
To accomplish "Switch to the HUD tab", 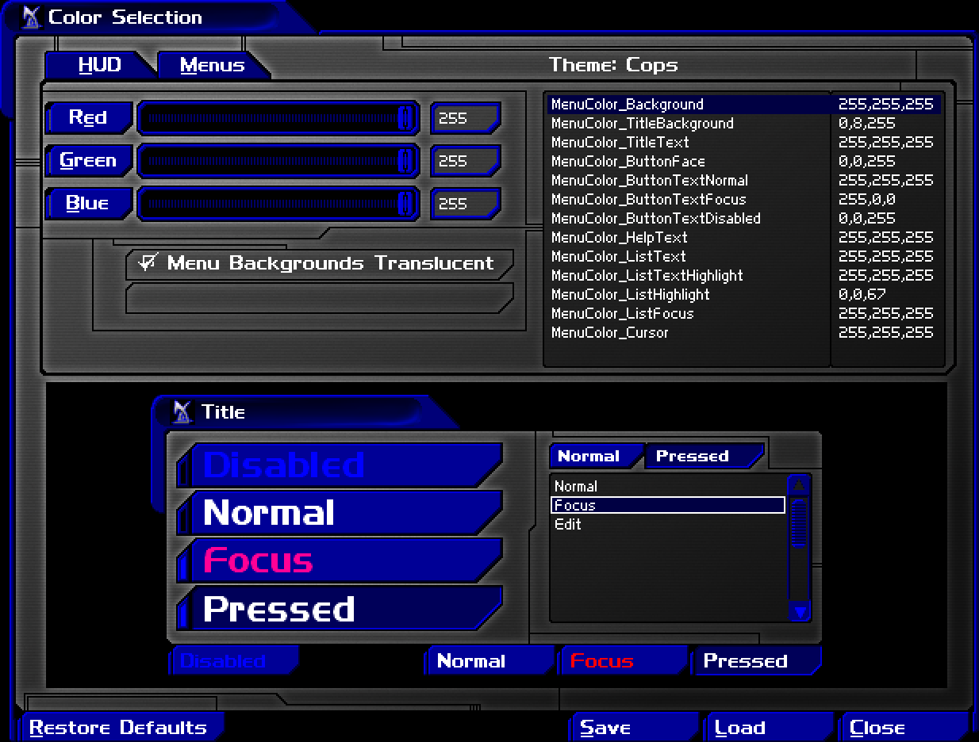I will [x=100, y=65].
